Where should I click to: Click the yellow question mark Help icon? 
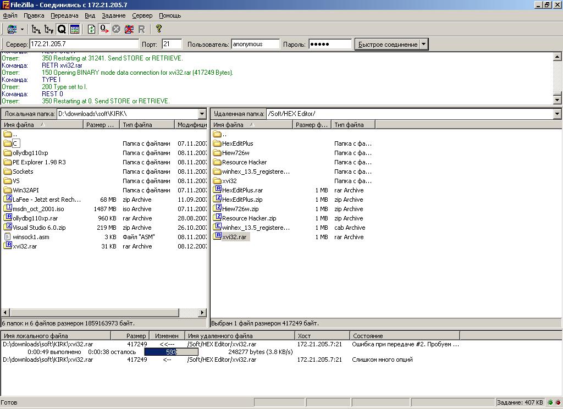pos(159,29)
